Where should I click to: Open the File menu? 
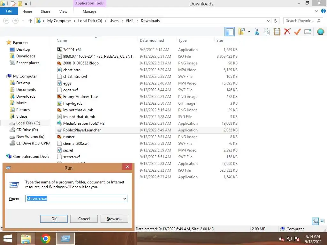[9, 11]
